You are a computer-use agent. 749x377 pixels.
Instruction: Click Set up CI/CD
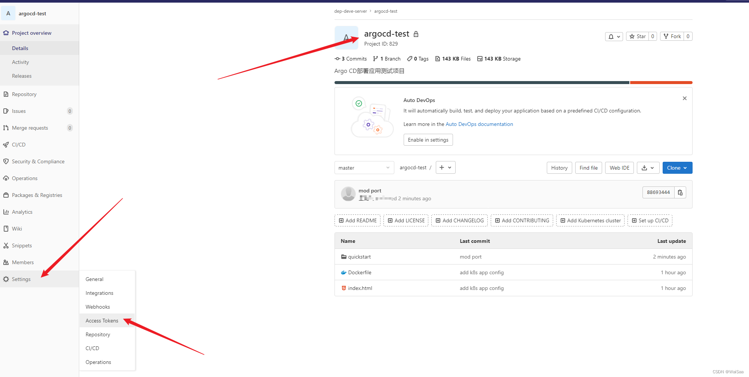pyautogui.click(x=650, y=220)
